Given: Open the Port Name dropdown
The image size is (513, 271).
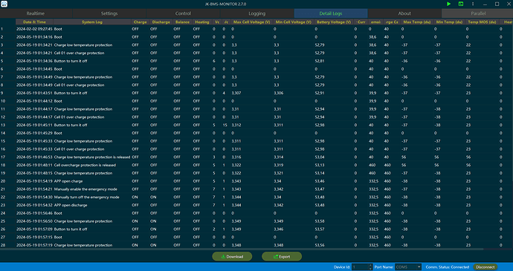Looking at the screenshot, I should (408, 267).
